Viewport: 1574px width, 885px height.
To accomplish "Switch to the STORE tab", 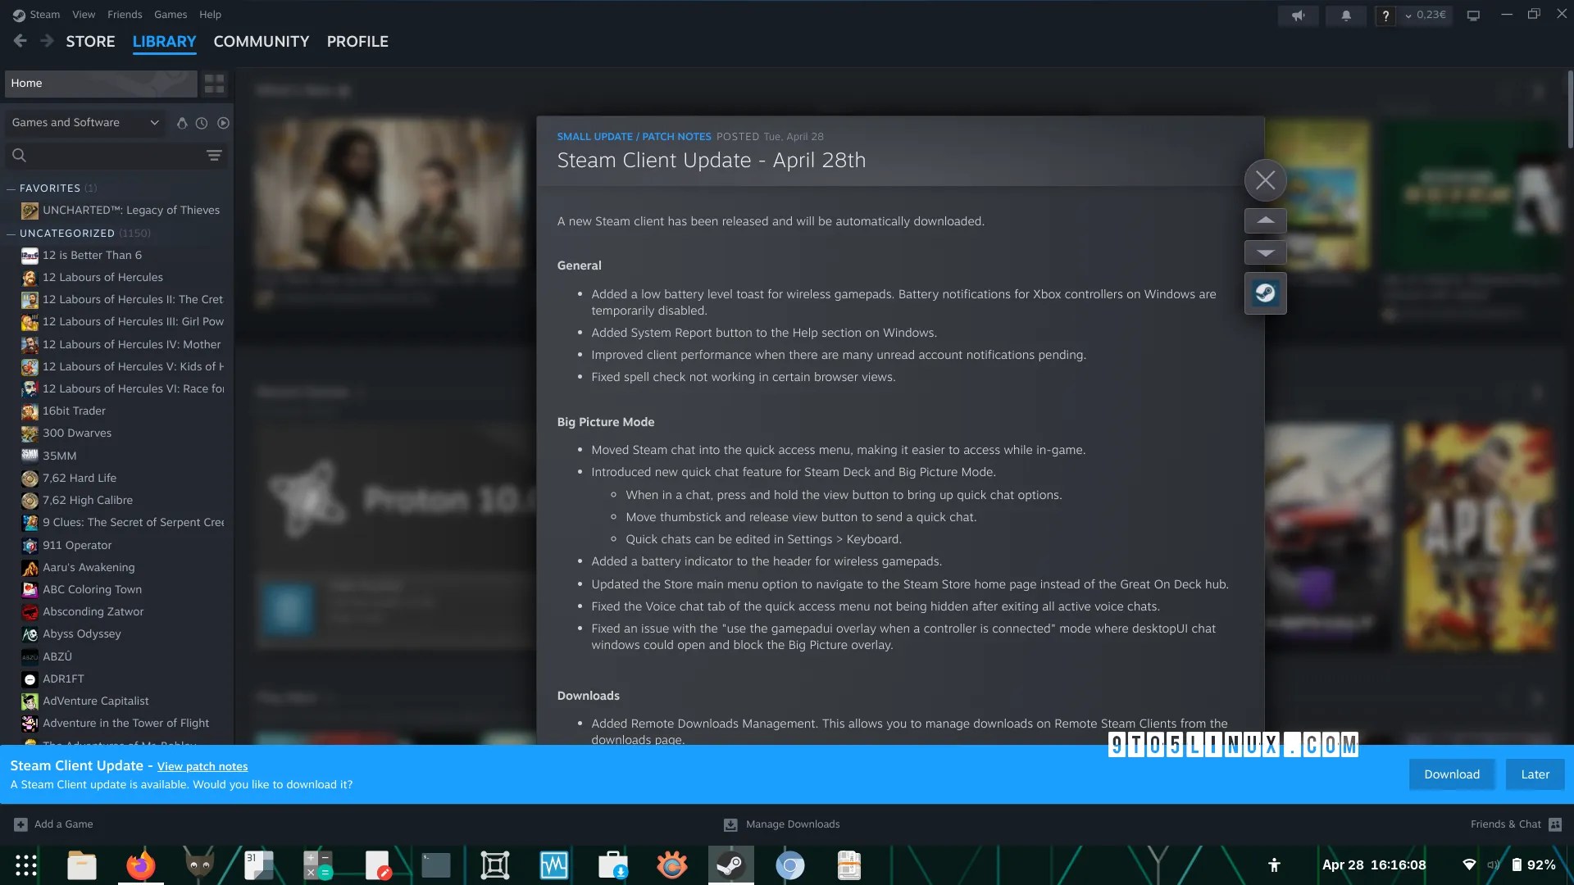I will pos(90,41).
